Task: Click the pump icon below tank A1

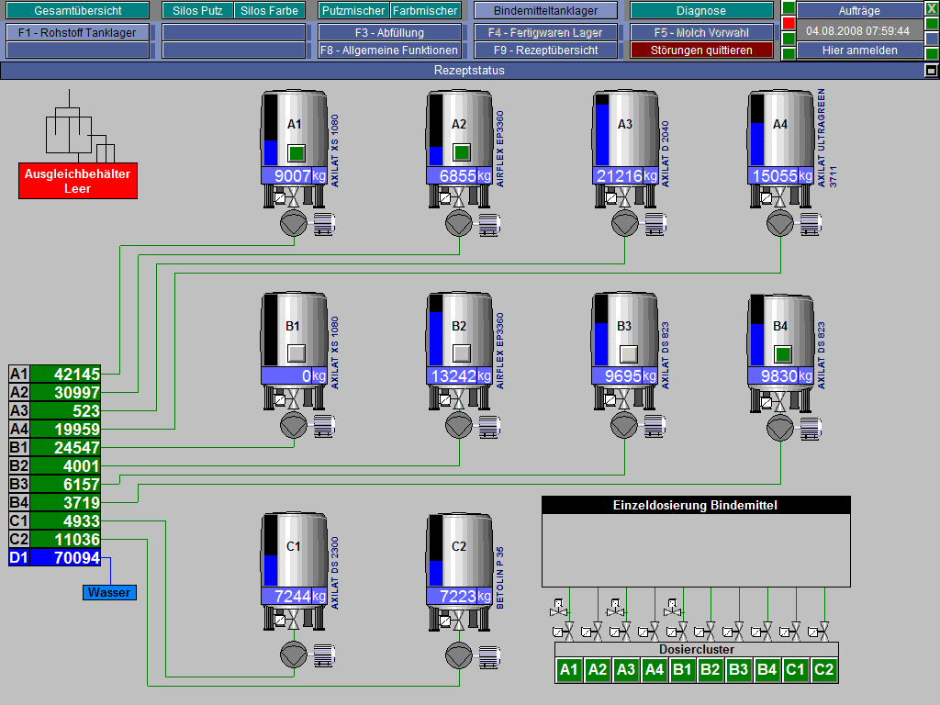Action: tap(294, 223)
